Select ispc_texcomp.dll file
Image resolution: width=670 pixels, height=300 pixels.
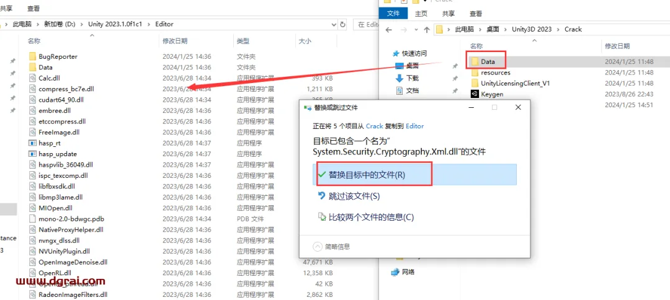click(63, 175)
